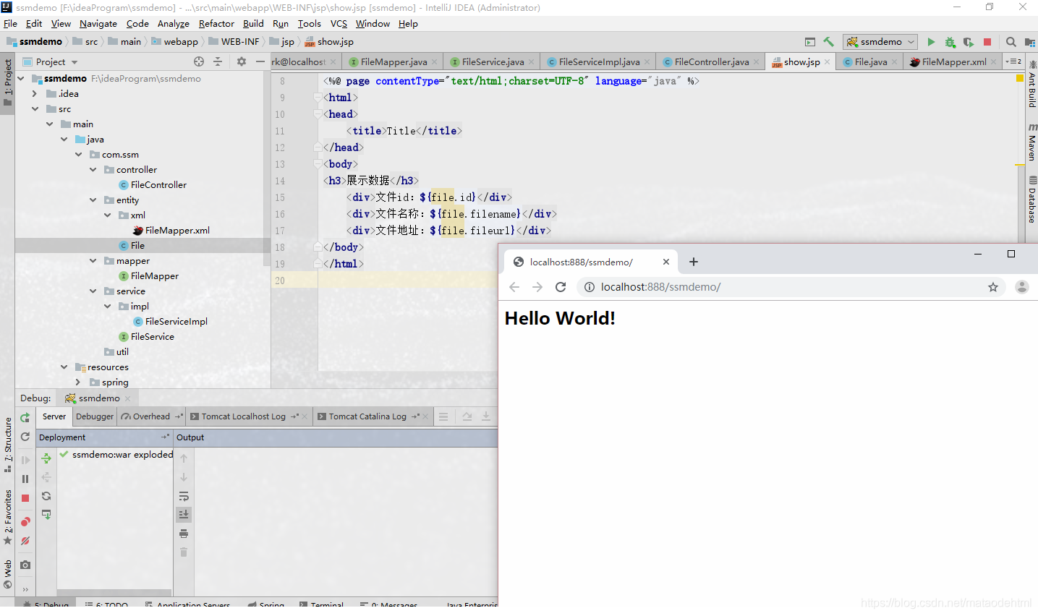Open the Overhead tab in Debug panel
This screenshot has height=616, width=1038.
pos(151,416)
